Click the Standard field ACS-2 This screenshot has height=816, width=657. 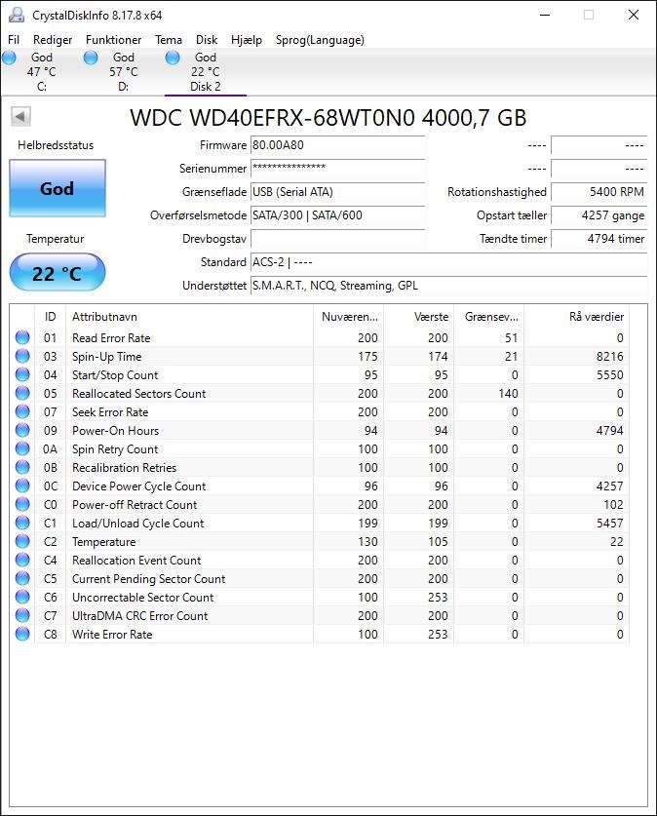click(x=449, y=262)
